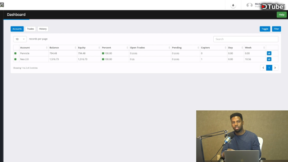
Task: Open the Filter options
Action: click(276, 29)
